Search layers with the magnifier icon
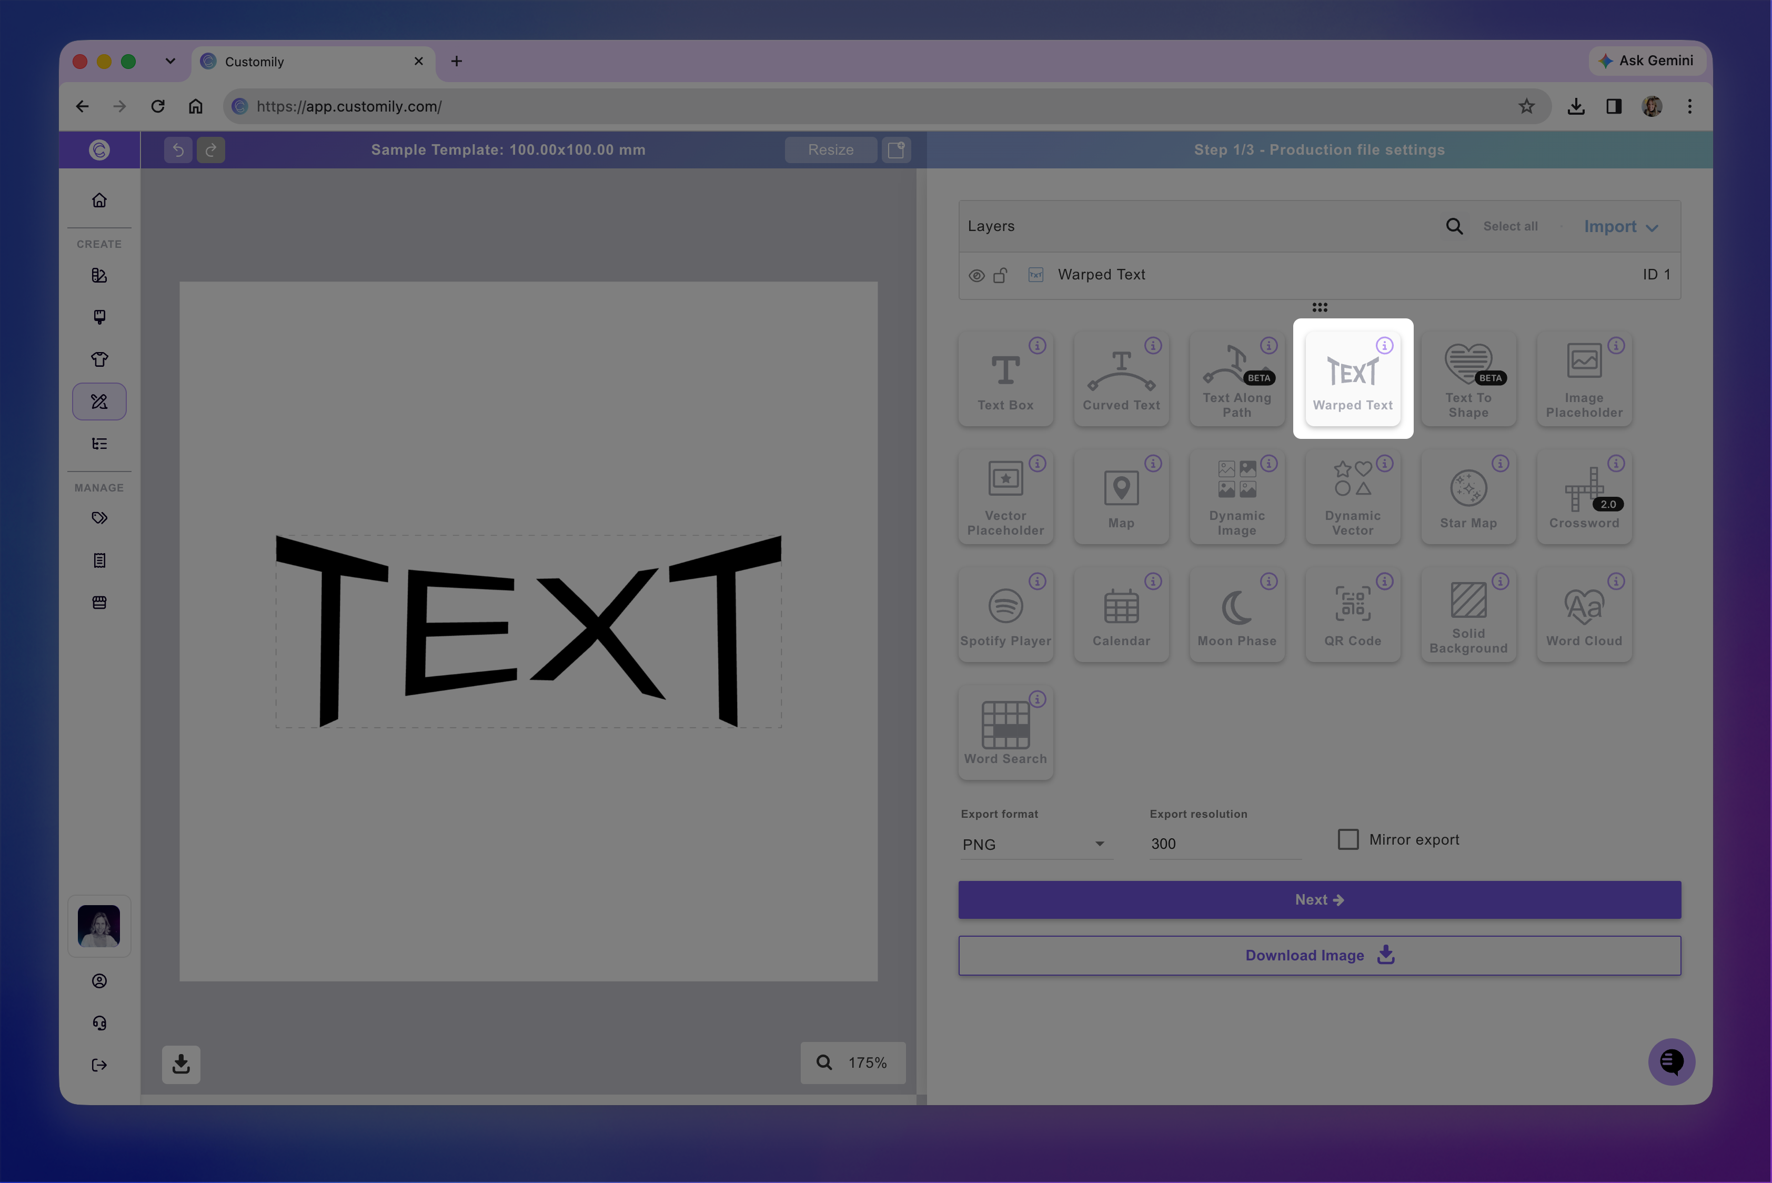This screenshot has width=1772, height=1183. pos(1454,226)
